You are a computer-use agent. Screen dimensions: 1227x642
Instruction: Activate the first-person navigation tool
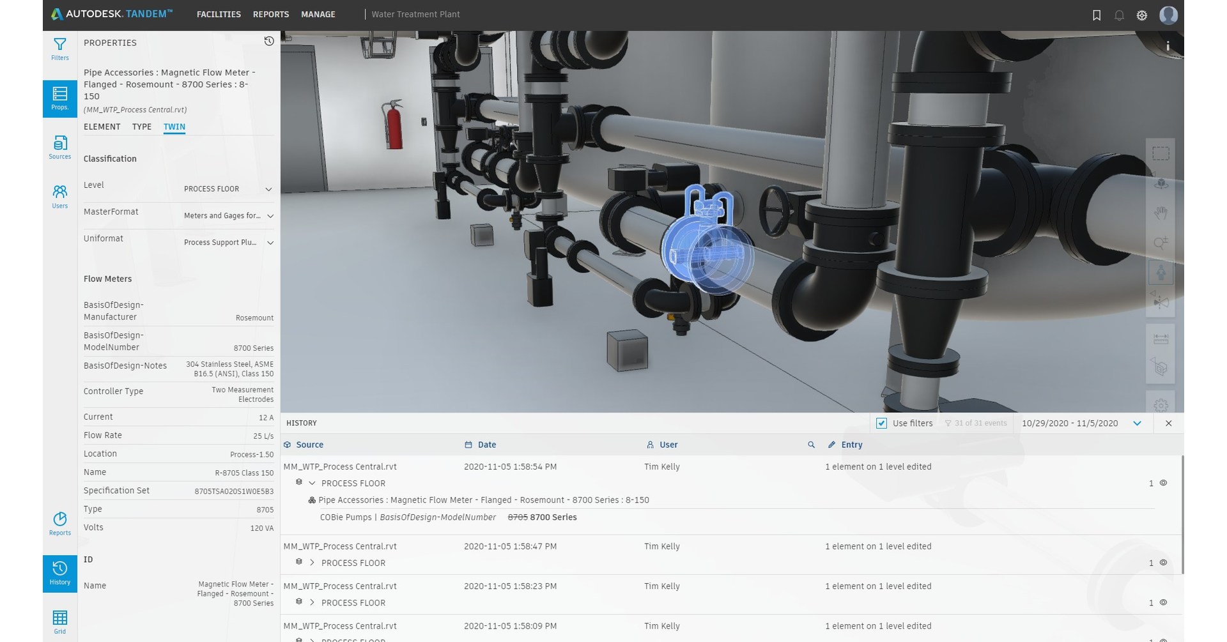click(x=1161, y=272)
